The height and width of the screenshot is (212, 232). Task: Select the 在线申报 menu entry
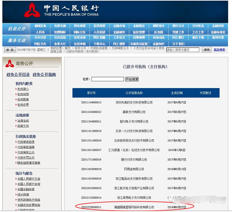pos(80,44)
